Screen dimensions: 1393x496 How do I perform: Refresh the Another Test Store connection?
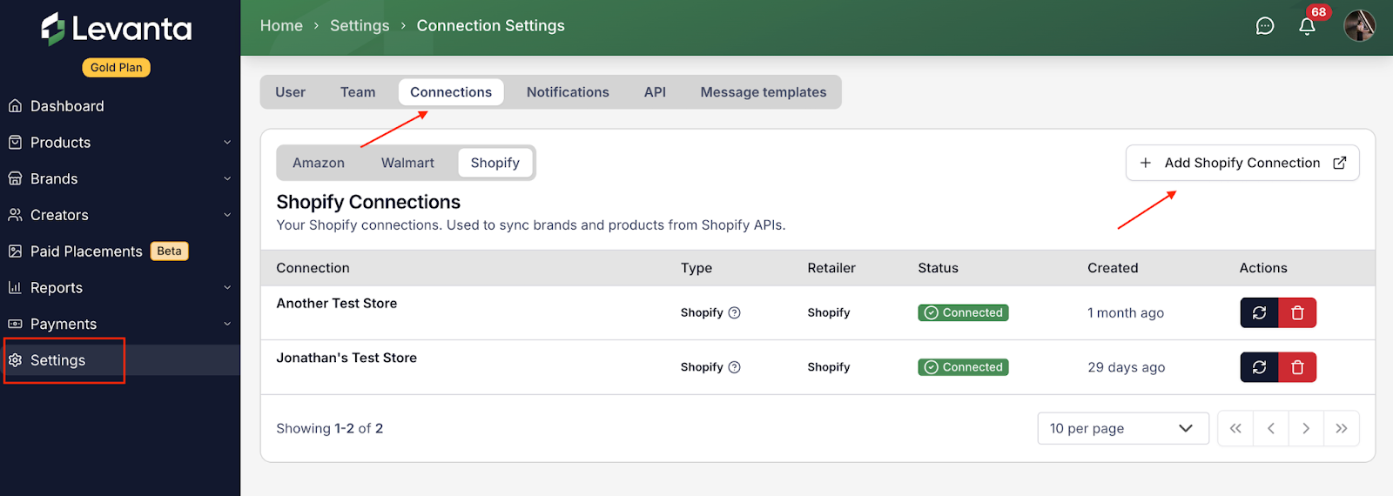coord(1259,312)
